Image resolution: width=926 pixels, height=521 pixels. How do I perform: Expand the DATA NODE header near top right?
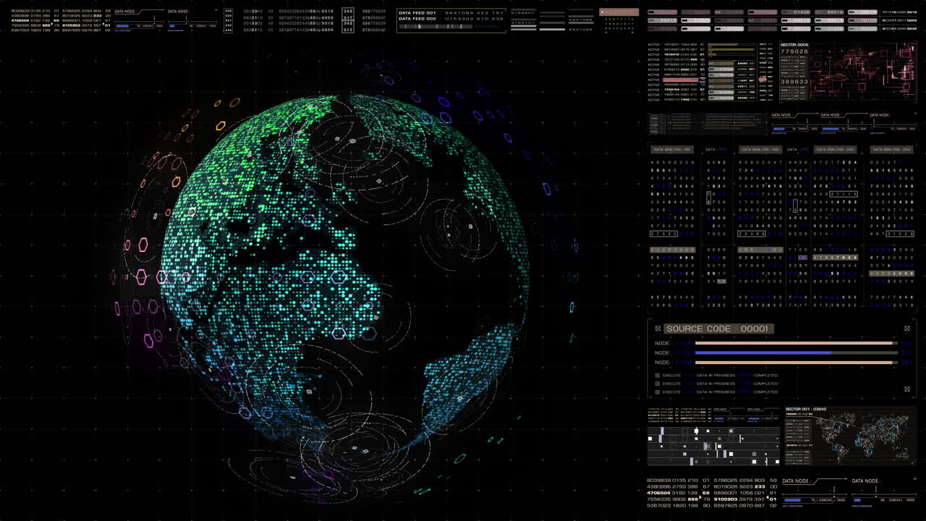pos(781,115)
